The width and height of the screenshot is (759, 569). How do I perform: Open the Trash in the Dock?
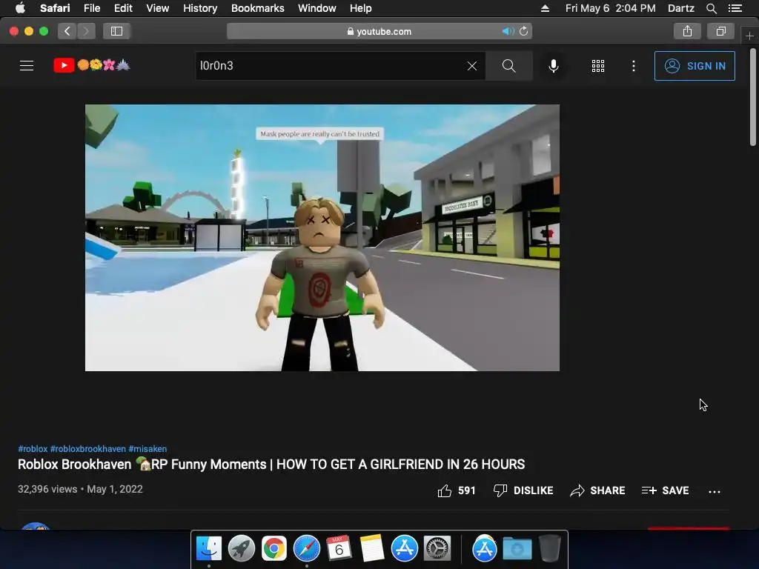[x=549, y=548]
